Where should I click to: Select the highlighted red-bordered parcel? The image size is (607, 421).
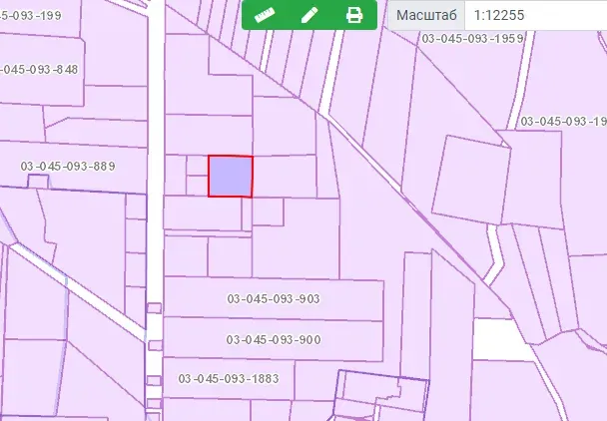pos(230,177)
